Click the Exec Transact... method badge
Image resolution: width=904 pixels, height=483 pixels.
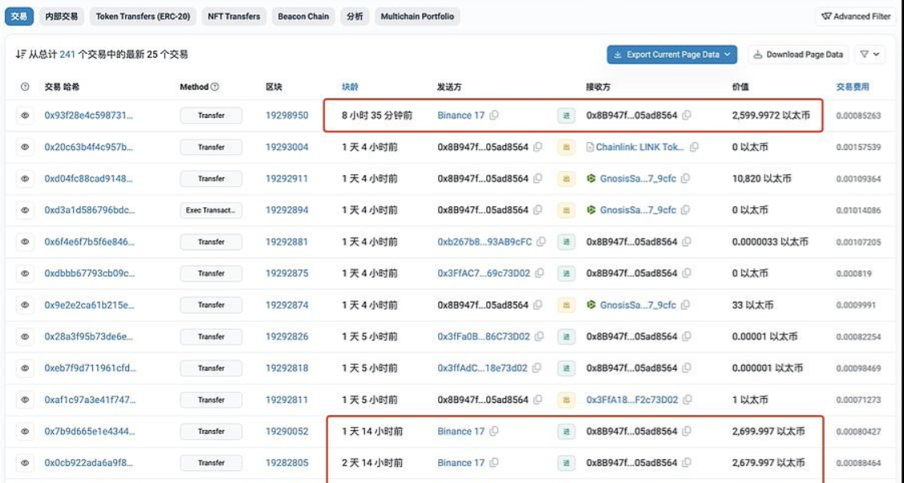click(x=211, y=210)
